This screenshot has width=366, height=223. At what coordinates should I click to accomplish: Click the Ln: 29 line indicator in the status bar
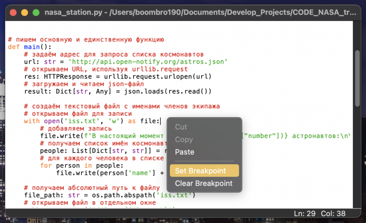[305, 213]
